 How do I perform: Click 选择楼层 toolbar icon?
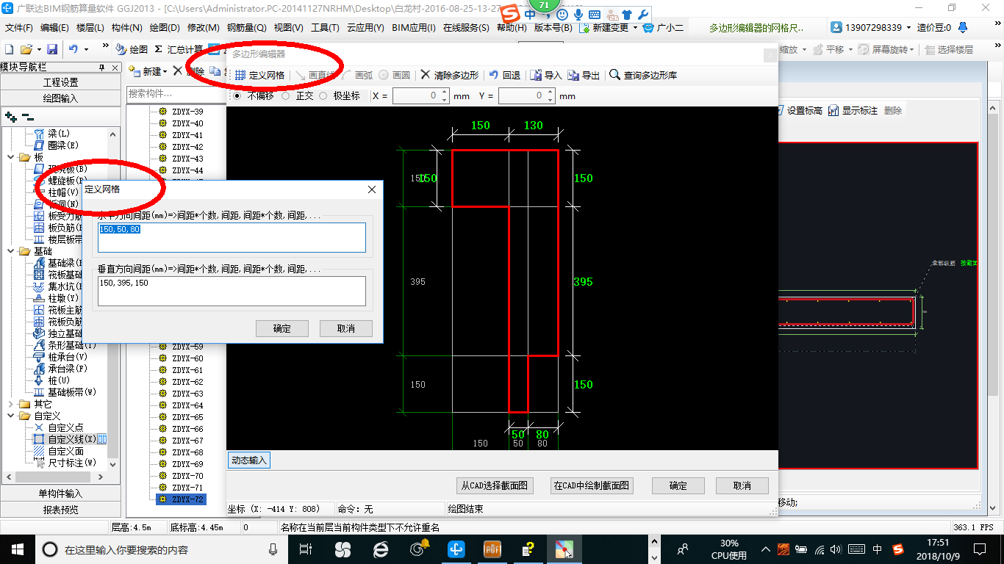coord(931,49)
